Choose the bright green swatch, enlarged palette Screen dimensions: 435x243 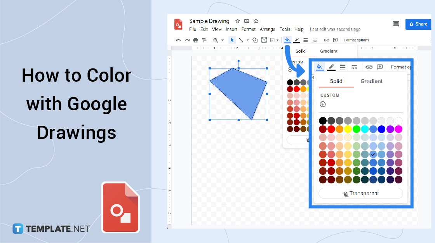tap(356, 129)
